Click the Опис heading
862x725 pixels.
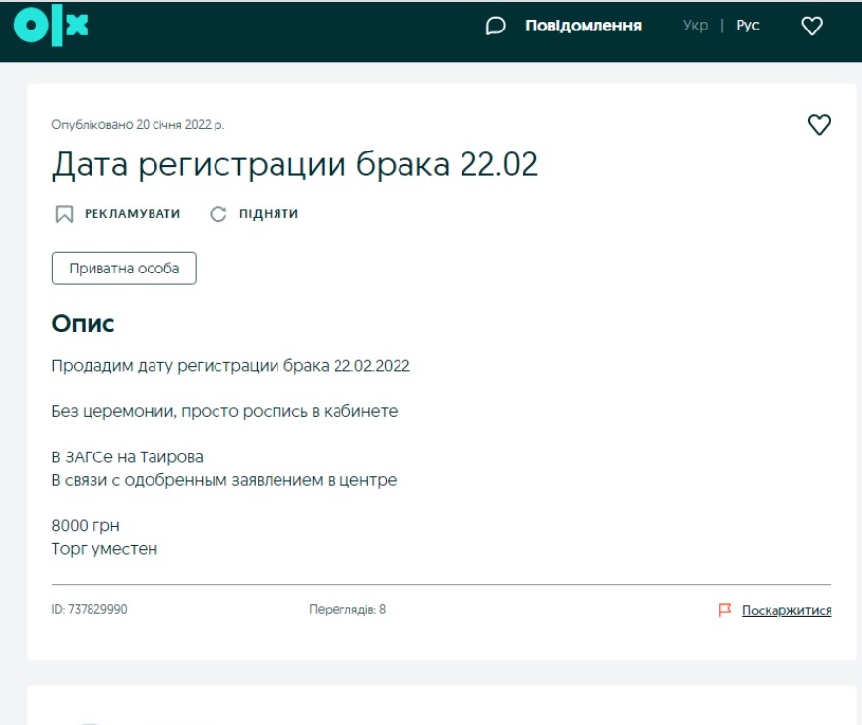point(83,324)
